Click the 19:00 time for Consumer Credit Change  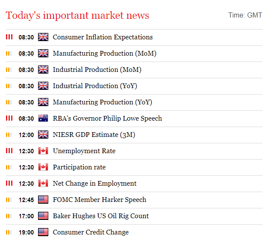tap(26, 232)
